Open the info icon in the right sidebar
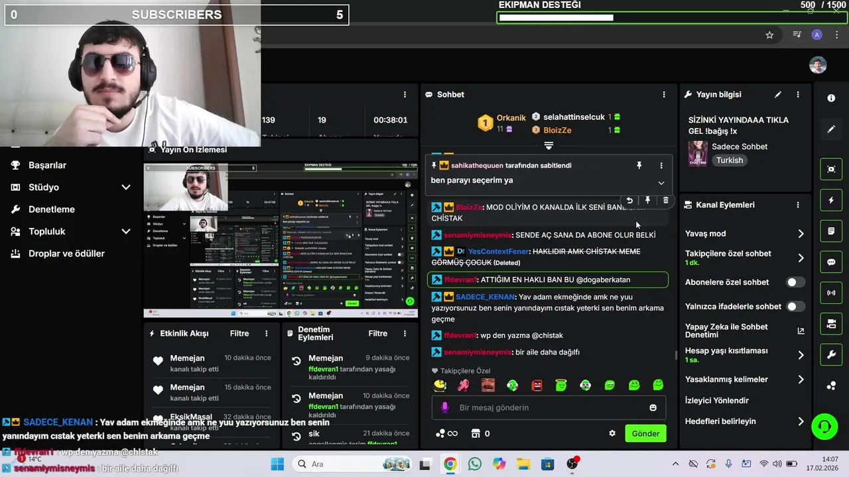Screen dimensions: 849x477 (831, 98)
